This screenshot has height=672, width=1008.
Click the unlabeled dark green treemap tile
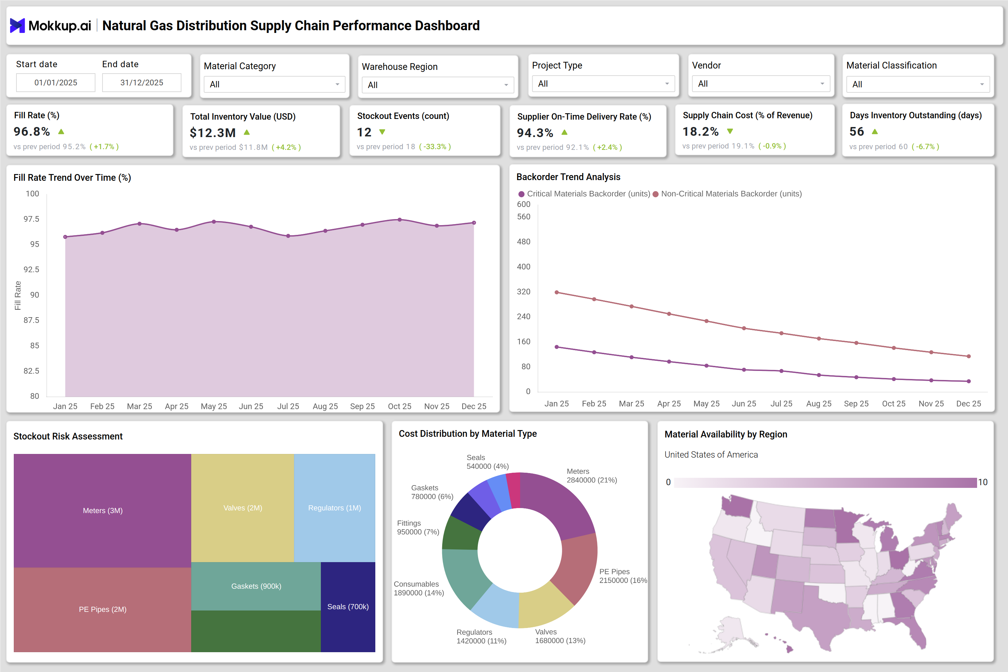[x=256, y=631]
